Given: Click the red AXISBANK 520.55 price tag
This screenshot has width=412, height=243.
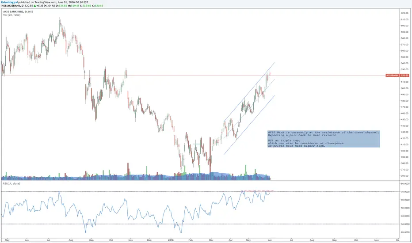Looking at the screenshot, I should coord(397,76).
